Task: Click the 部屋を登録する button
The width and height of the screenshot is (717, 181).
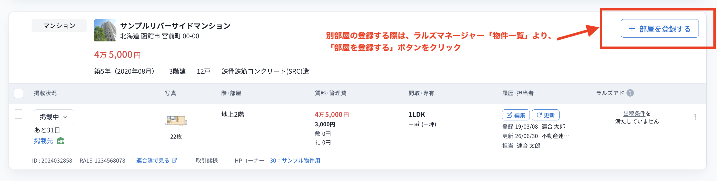Action: pos(659,28)
